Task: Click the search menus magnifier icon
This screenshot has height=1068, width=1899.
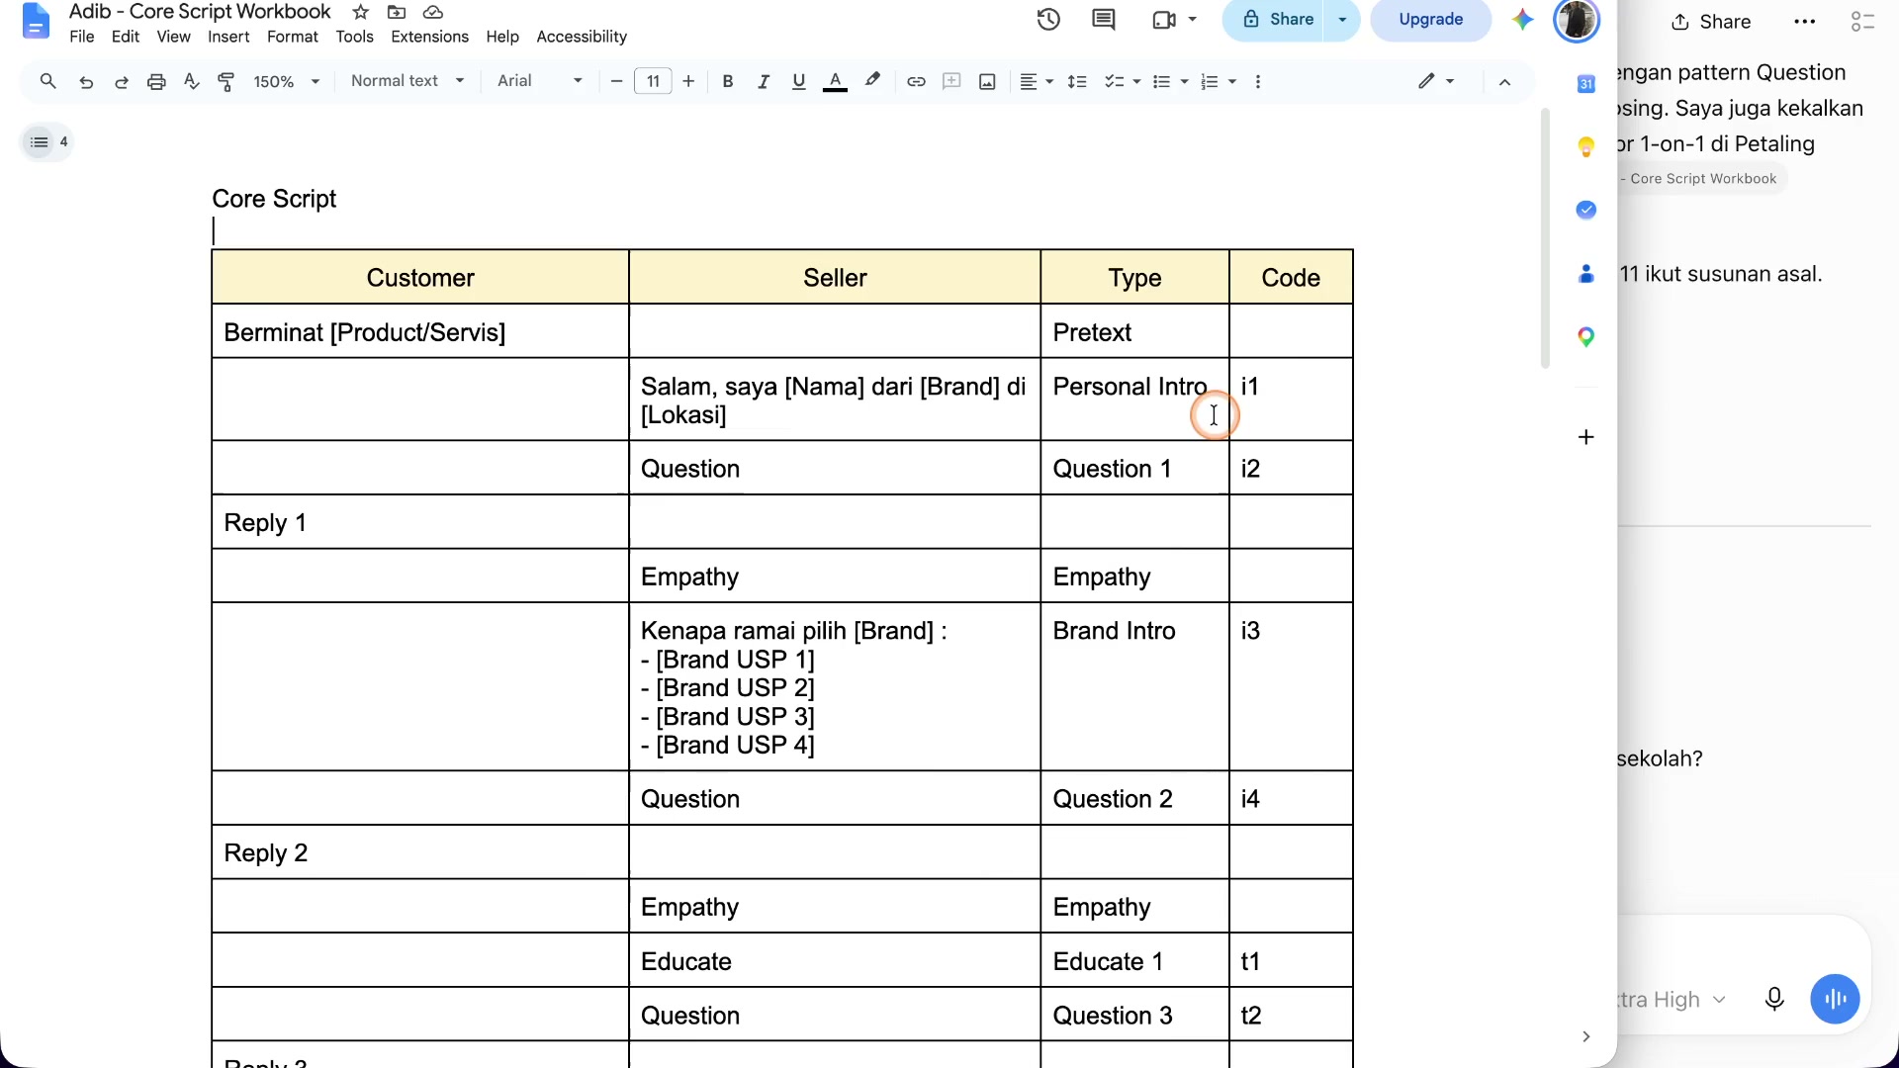Action: [47, 81]
